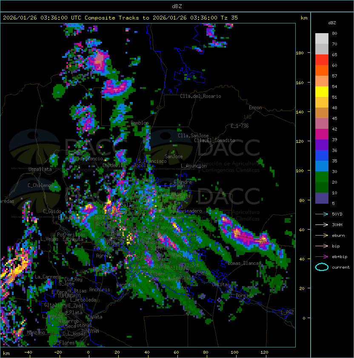Click the 'Composite Tracks' header text
This screenshot has height=358, width=354.
(112, 18)
